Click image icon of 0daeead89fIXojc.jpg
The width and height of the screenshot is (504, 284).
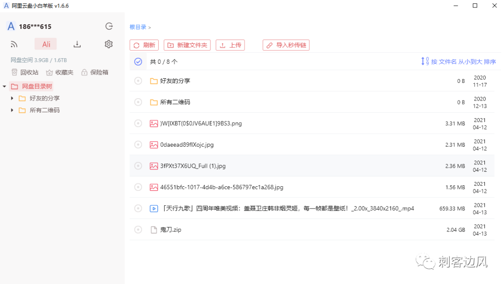click(154, 145)
